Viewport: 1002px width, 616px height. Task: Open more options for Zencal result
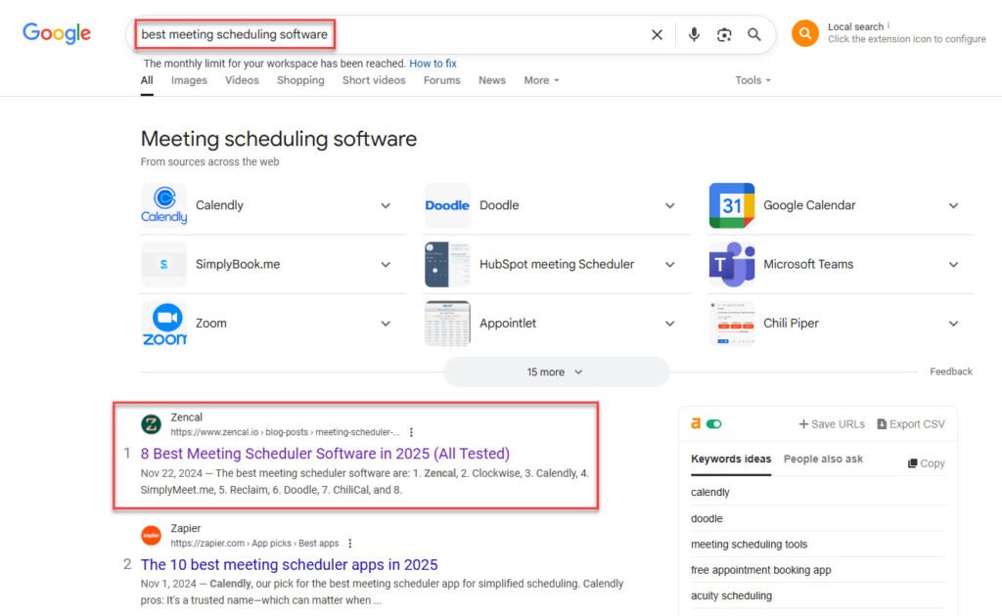point(412,432)
